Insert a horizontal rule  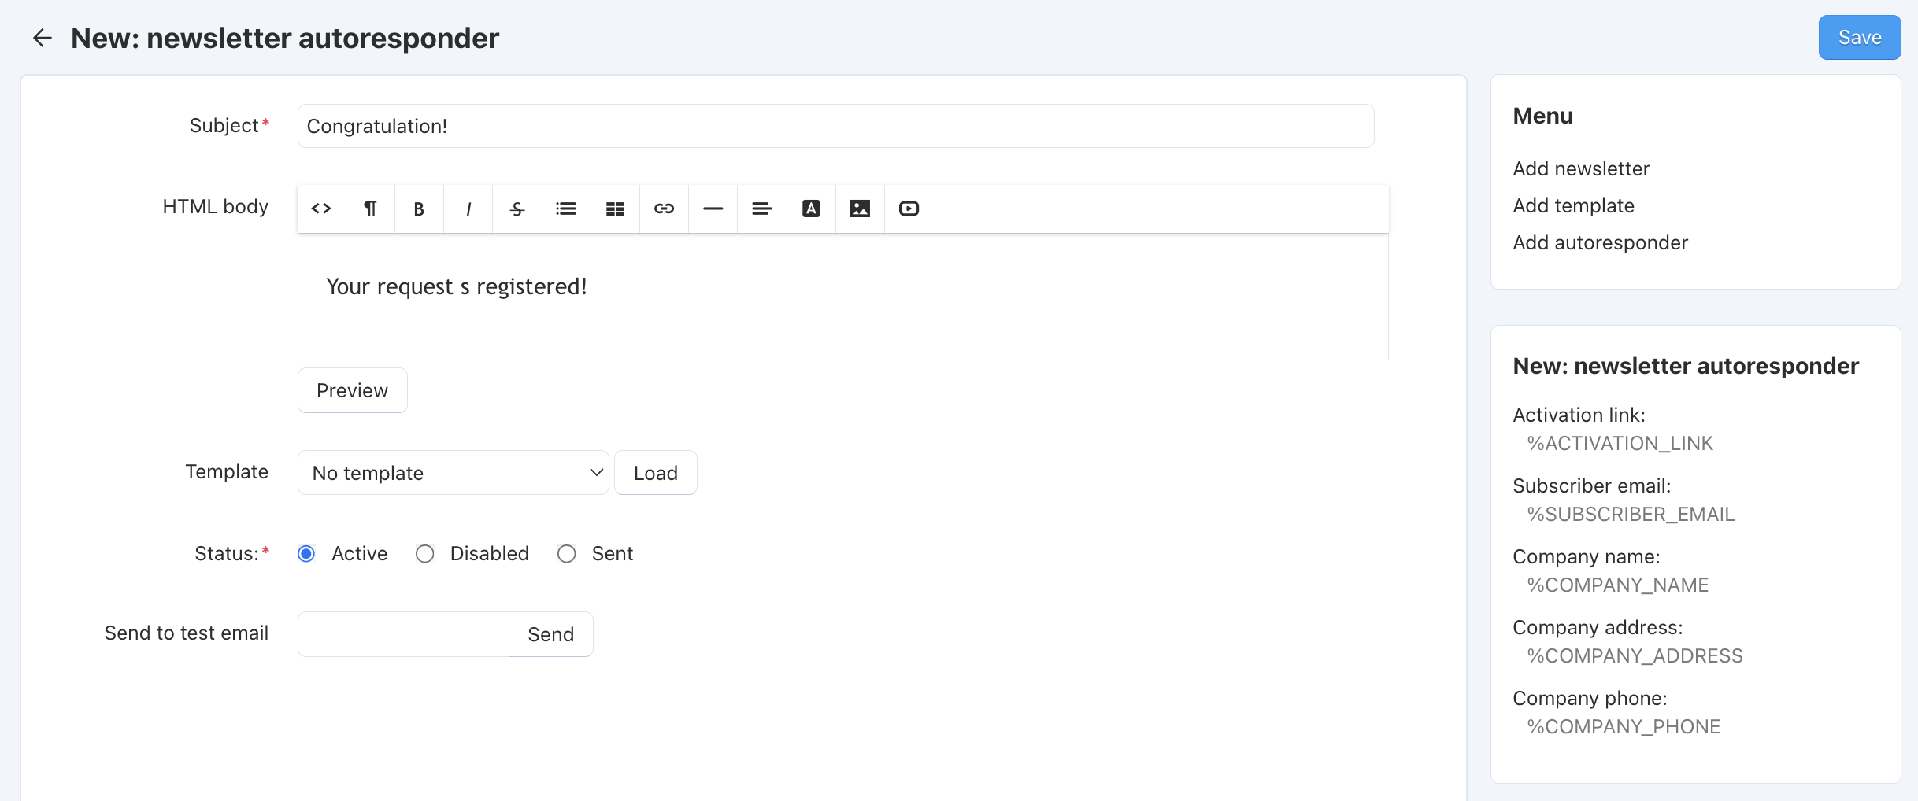(x=713, y=209)
